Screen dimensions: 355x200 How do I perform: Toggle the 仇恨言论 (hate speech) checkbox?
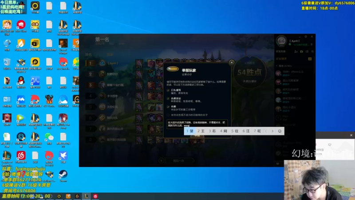click(168, 99)
